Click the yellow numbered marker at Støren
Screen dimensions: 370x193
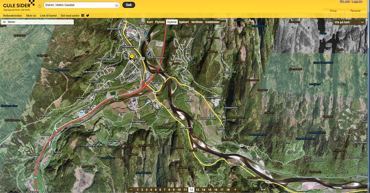pyautogui.click(x=132, y=56)
